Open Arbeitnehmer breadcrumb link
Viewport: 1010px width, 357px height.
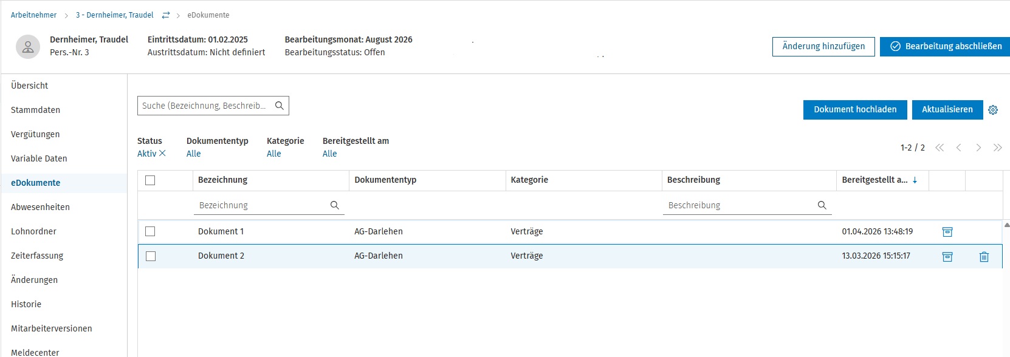click(x=34, y=15)
